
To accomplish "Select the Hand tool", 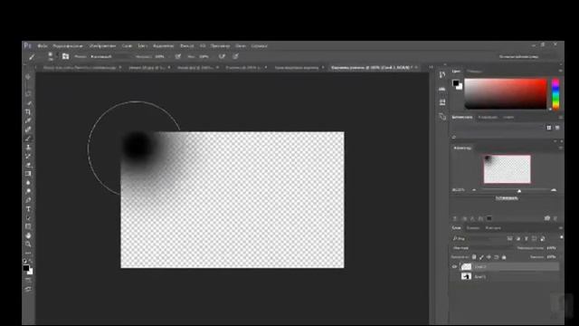I will 28,235.
